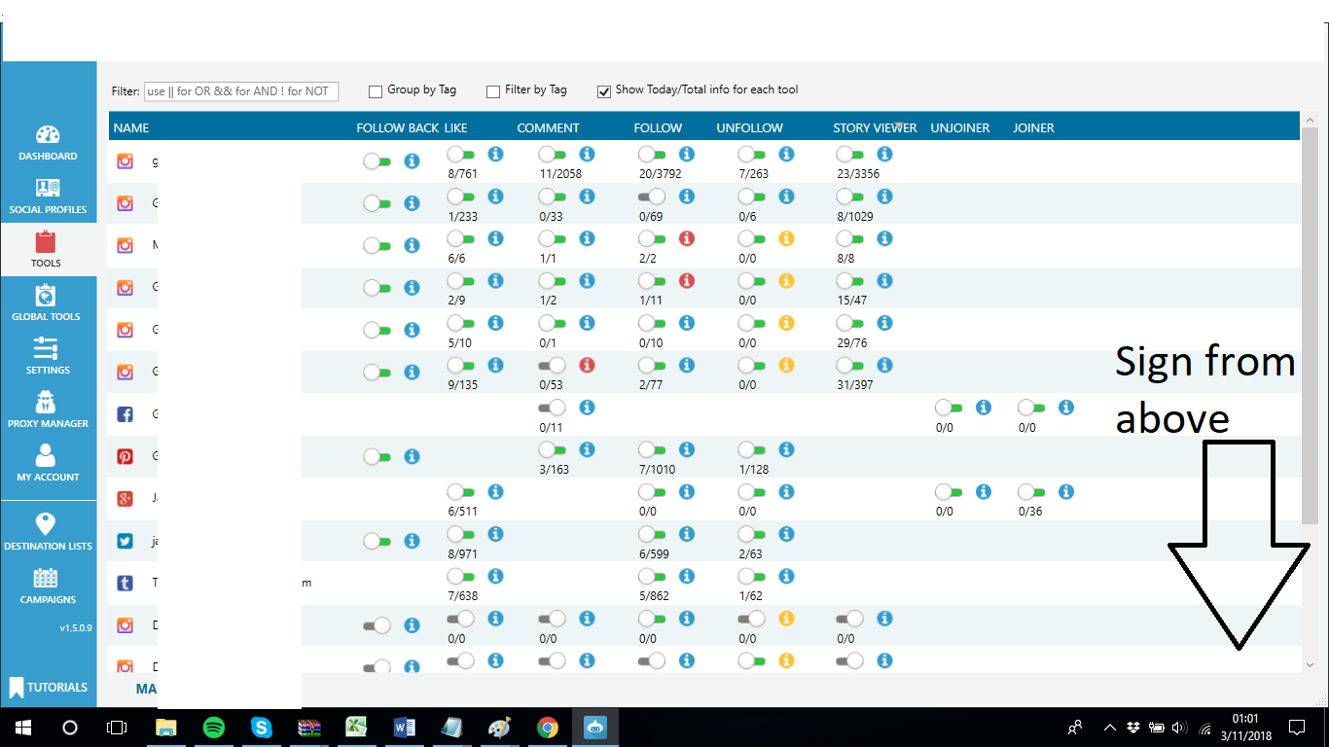Toggle the Comment switch labelled 0/33
This screenshot has height=747, width=1329.
553,196
